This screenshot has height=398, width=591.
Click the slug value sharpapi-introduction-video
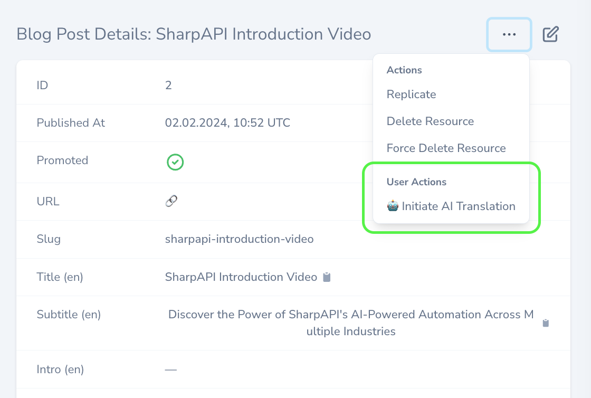coord(240,239)
